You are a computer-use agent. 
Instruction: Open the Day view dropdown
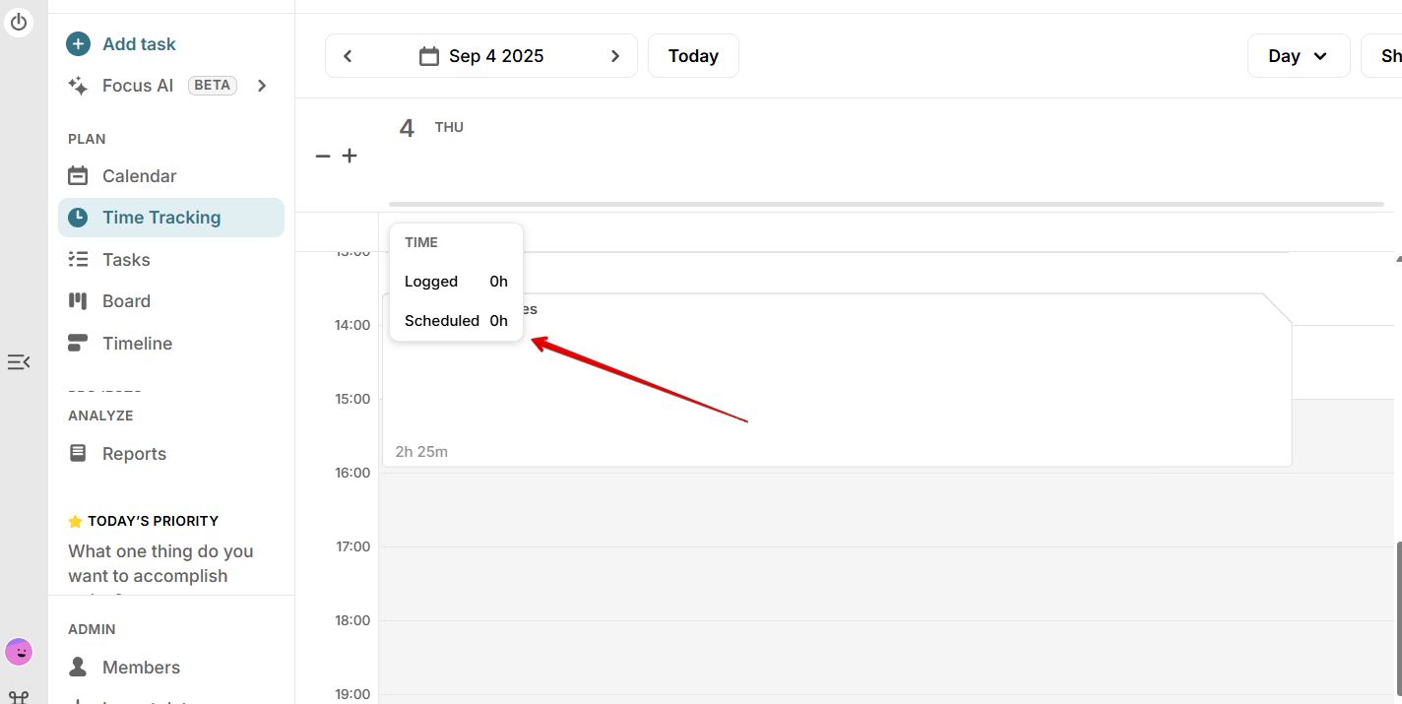click(x=1298, y=56)
